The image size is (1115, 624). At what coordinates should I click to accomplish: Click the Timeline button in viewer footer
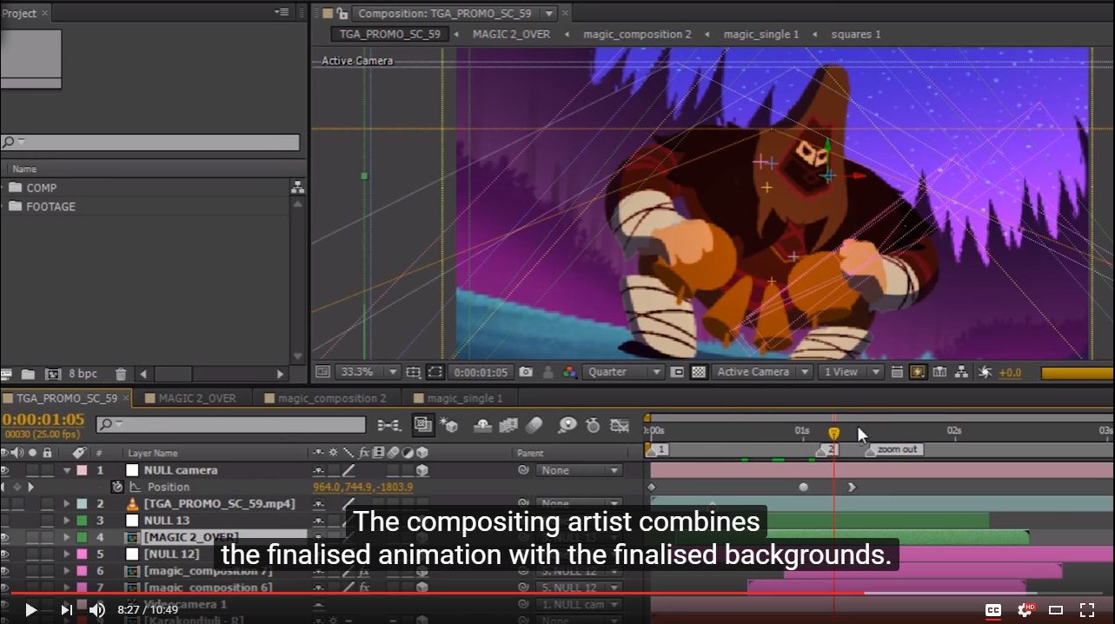[x=939, y=372]
